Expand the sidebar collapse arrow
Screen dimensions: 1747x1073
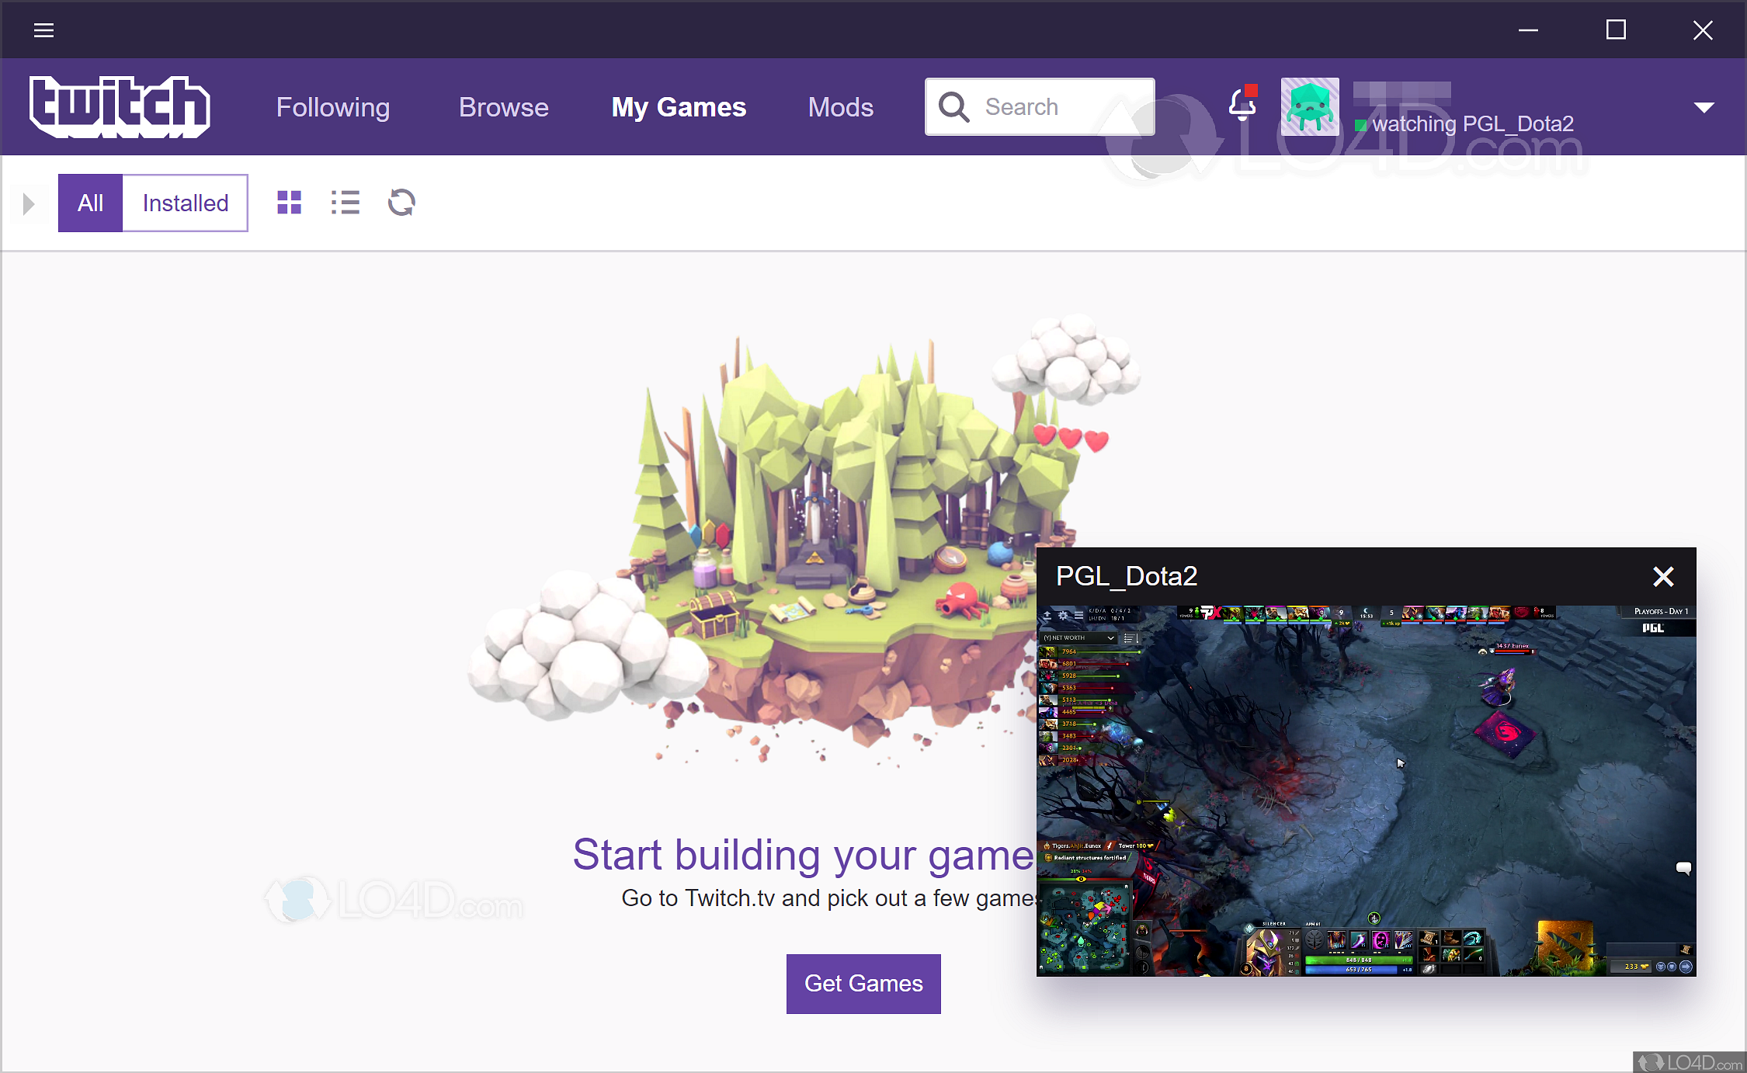(x=29, y=202)
